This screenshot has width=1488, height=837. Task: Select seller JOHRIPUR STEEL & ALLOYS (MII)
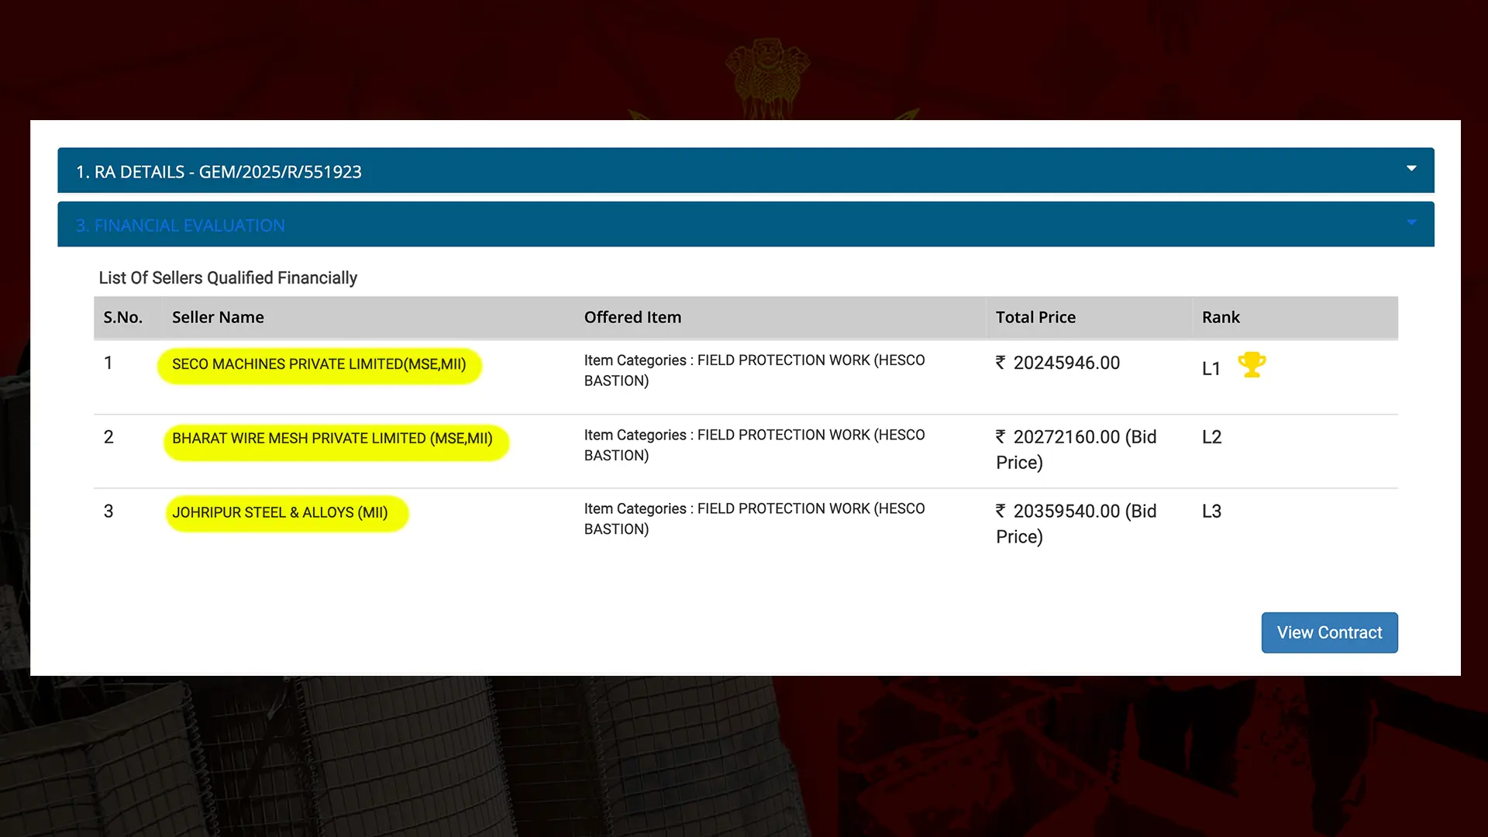(x=280, y=513)
